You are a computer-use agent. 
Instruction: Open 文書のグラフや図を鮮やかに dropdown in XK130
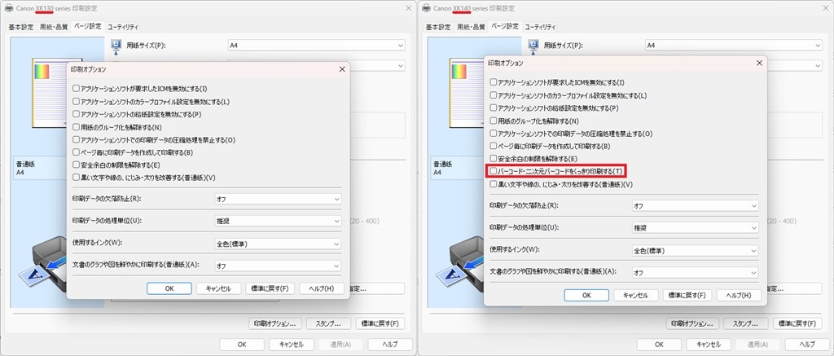tap(277, 265)
